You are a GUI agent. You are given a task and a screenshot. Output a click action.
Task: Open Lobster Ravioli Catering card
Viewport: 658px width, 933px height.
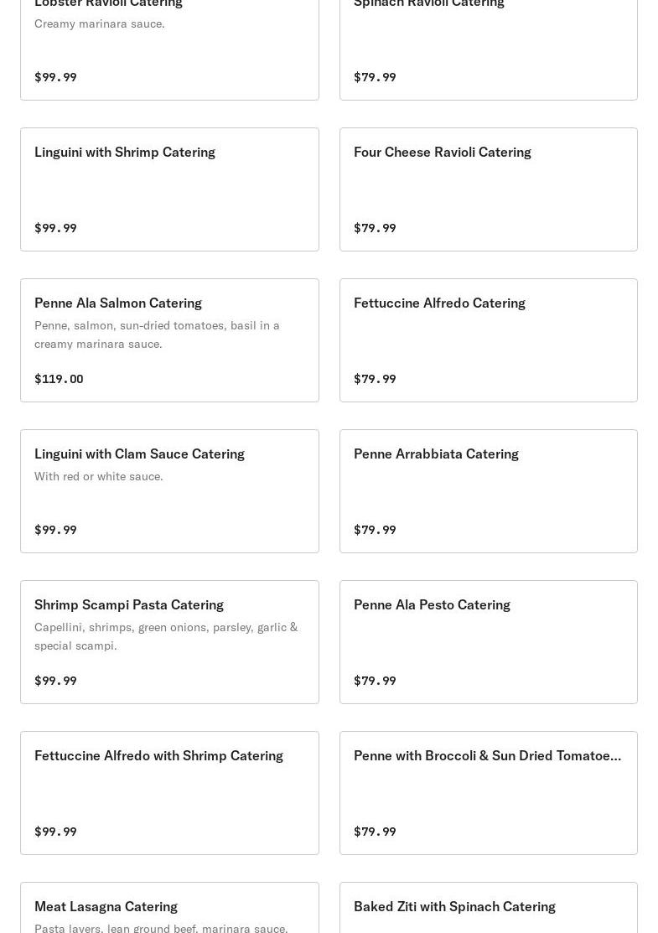tap(169, 50)
